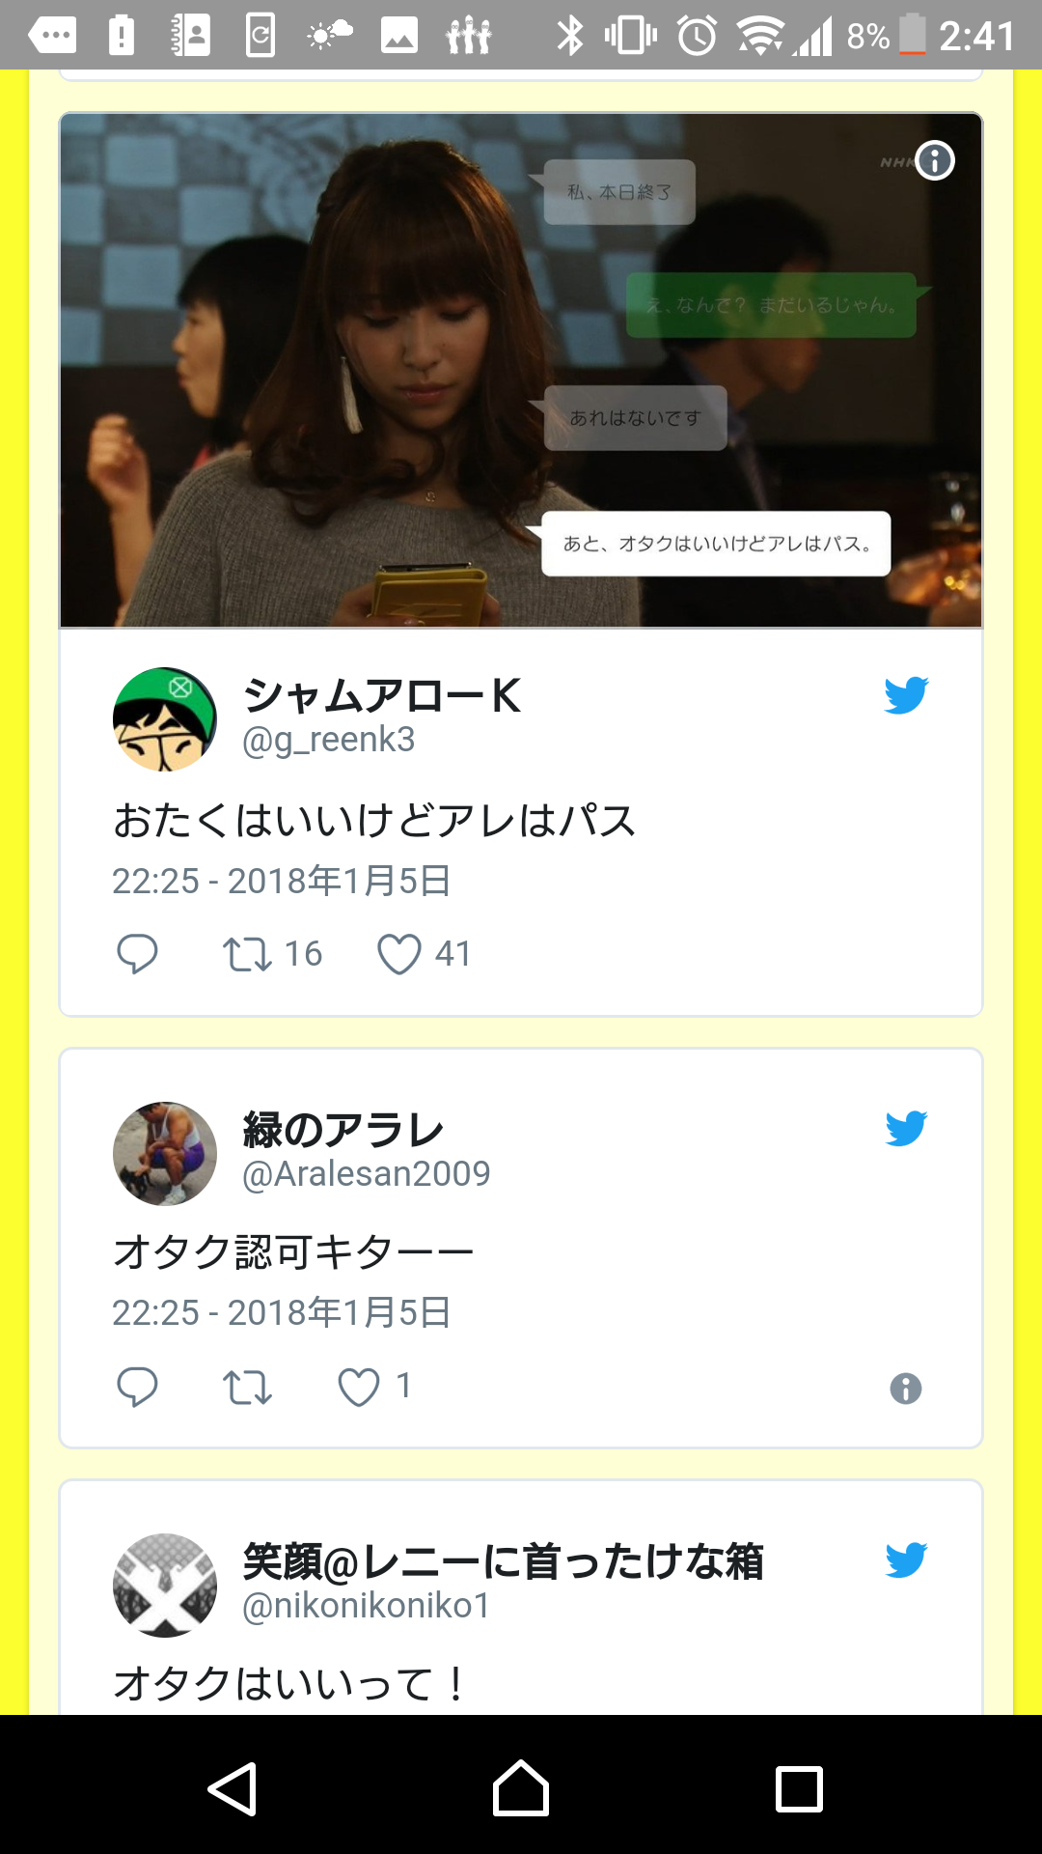This screenshot has height=1854, width=1042.
Task: Tap the Android home navigation button
Action: click(521, 1788)
